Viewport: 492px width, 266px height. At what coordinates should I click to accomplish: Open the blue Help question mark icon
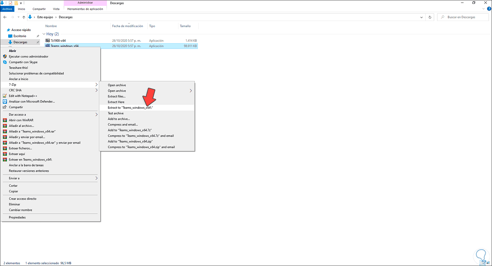click(x=489, y=9)
